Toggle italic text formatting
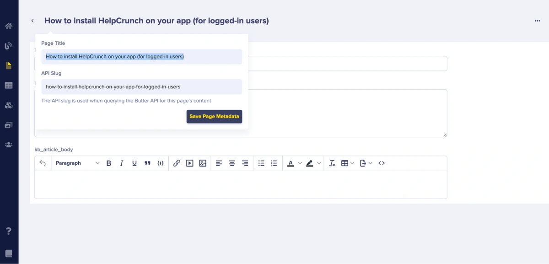 121,163
